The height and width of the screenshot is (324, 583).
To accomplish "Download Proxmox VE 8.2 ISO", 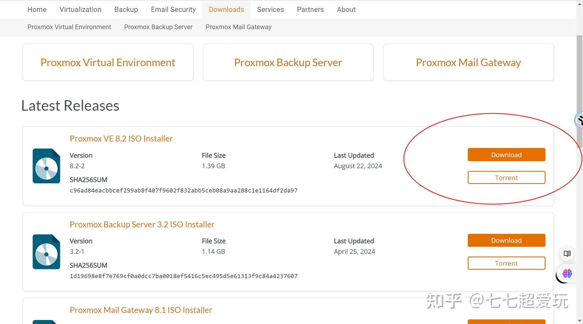I will (506, 155).
